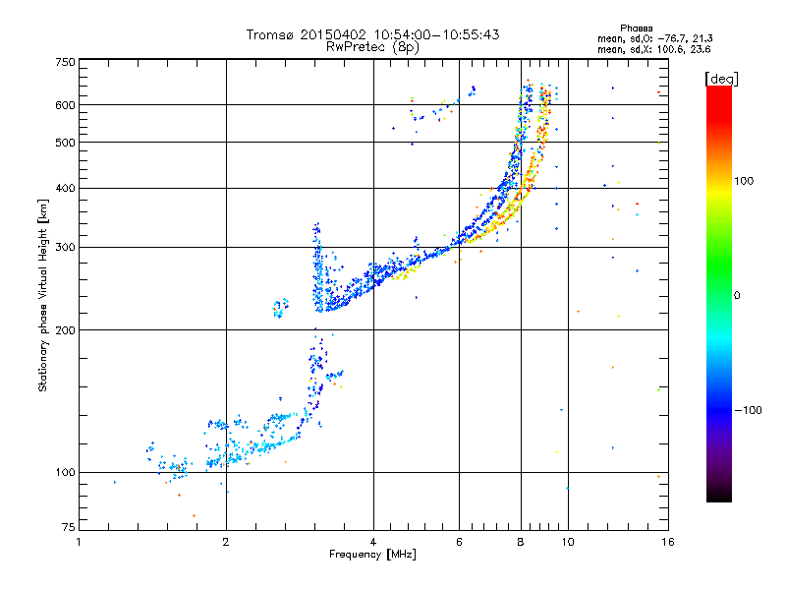Image resolution: width=786 pixels, height=590 pixels.
Task: Click the x-axis tick label '6'
Action: click(x=459, y=542)
